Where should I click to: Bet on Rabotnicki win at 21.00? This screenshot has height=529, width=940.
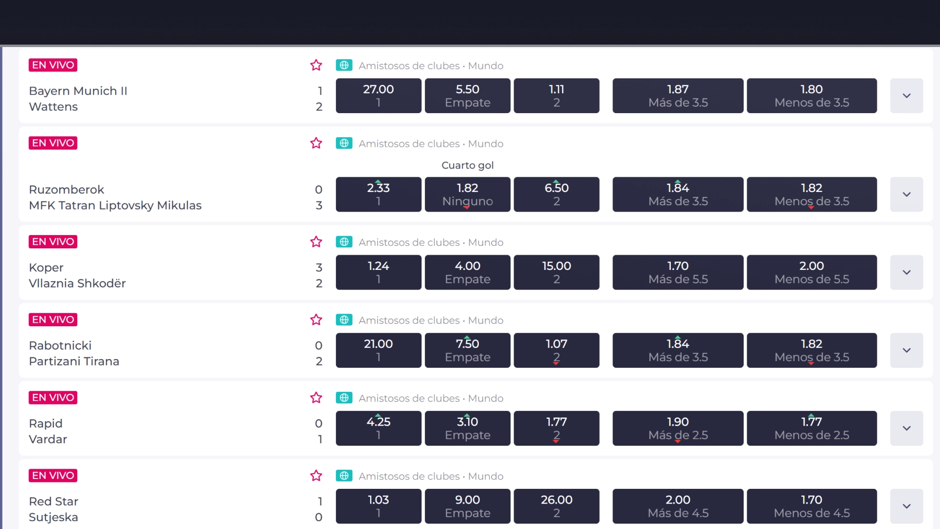pyautogui.click(x=378, y=350)
